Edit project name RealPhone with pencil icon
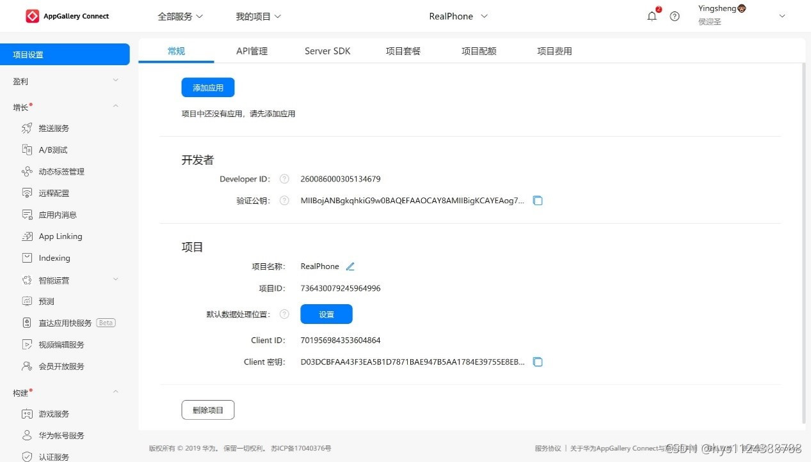Viewport: 811px width, 462px height. (x=350, y=266)
